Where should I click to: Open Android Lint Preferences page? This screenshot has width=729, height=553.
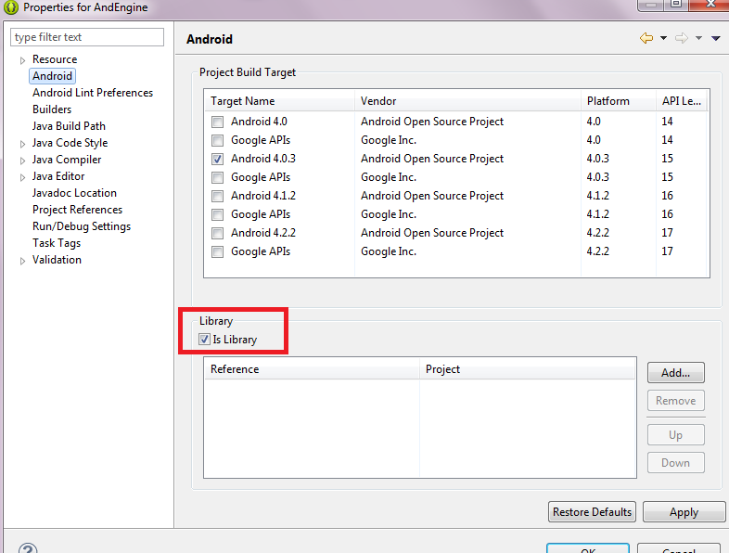pyautogui.click(x=93, y=93)
